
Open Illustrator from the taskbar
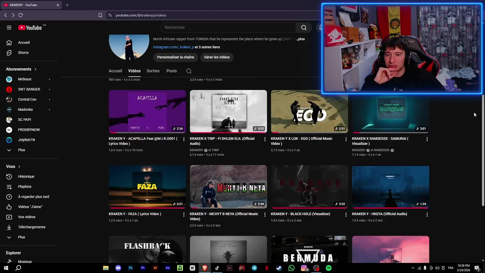point(155,268)
